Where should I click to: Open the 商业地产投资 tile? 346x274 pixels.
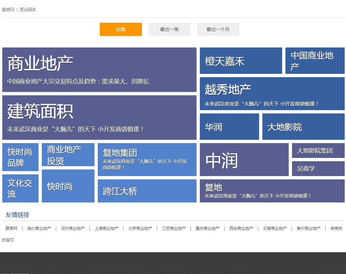[68, 155]
